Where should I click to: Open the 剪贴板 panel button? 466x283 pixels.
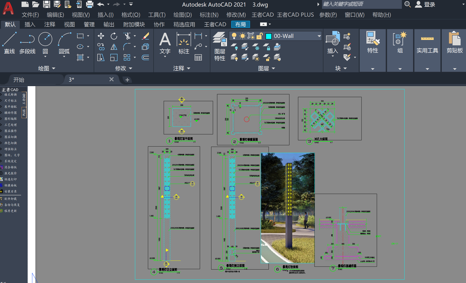pos(455,50)
